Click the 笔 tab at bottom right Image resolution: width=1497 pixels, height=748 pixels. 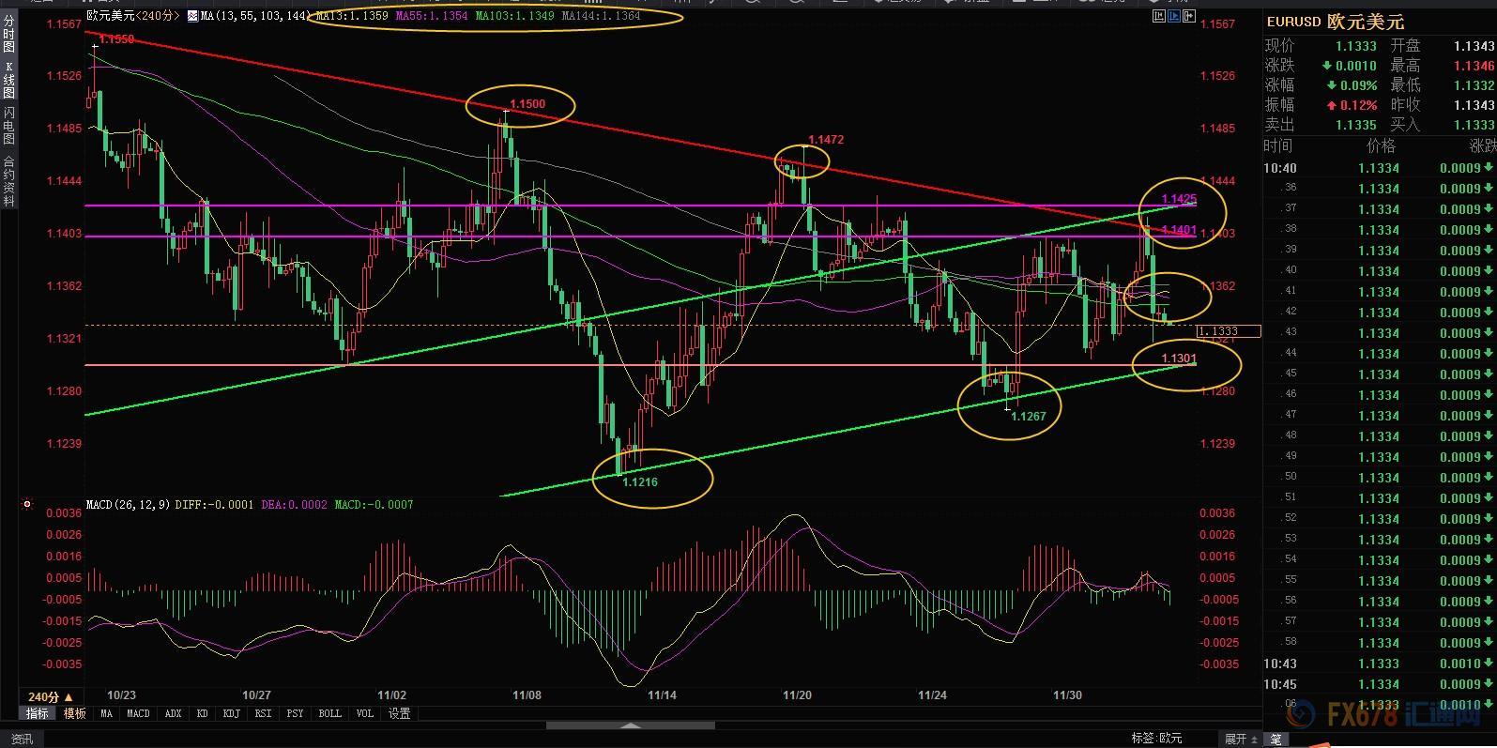click(x=1276, y=739)
